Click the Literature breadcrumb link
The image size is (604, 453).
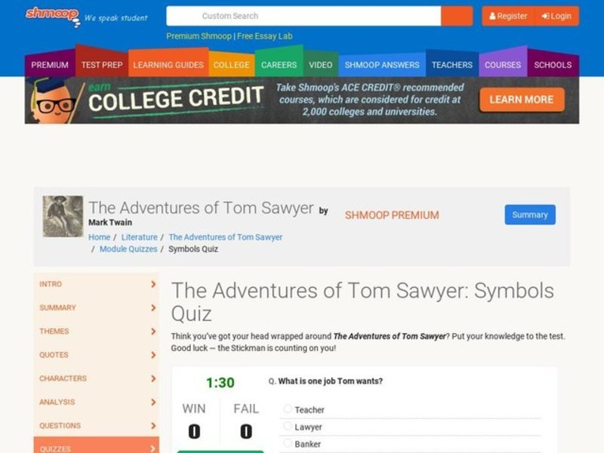tap(140, 236)
